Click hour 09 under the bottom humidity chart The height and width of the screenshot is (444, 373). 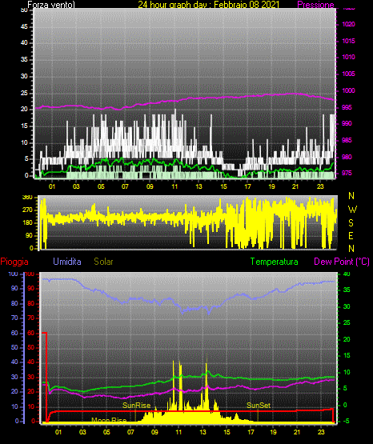pos(154,432)
